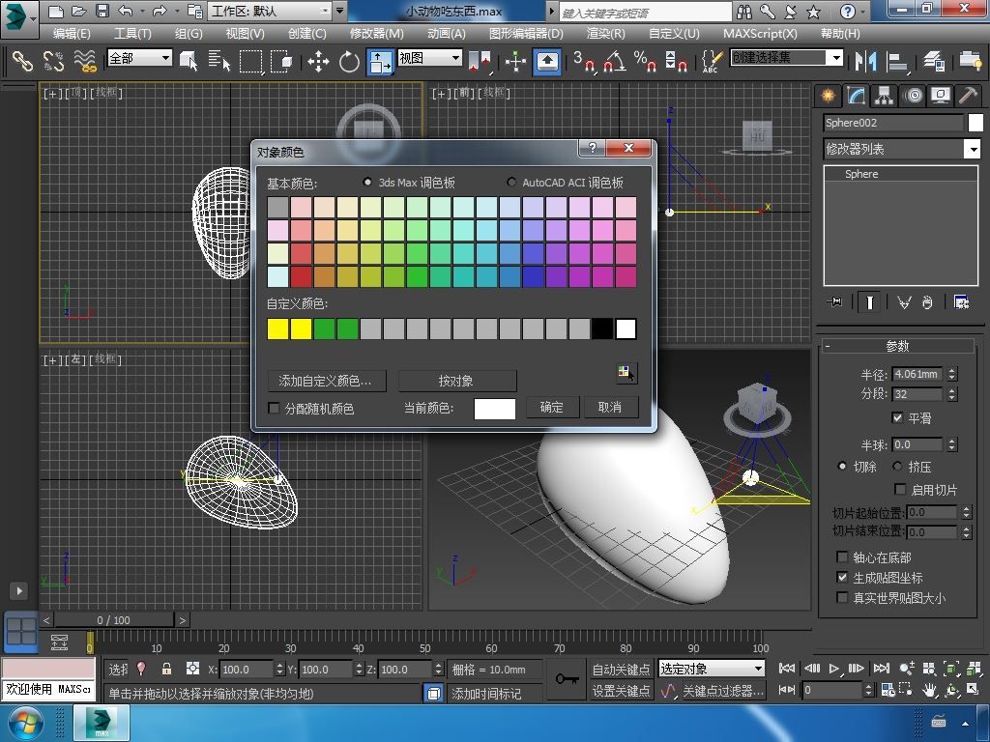Activate the Select and Rotate tool
This screenshot has width=990, height=742.
pyautogui.click(x=349, y=61)
